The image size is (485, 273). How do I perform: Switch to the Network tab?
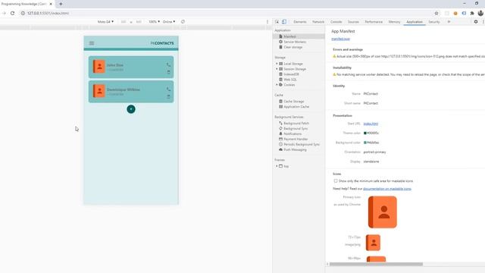pos(318,22)
